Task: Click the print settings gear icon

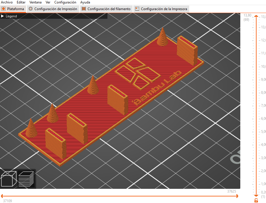Action: [x=31, y=9]
